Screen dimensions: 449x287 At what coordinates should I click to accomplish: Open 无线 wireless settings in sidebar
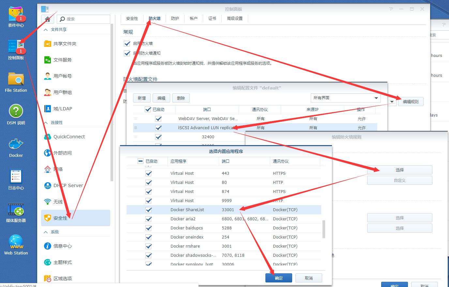(76, 202)
